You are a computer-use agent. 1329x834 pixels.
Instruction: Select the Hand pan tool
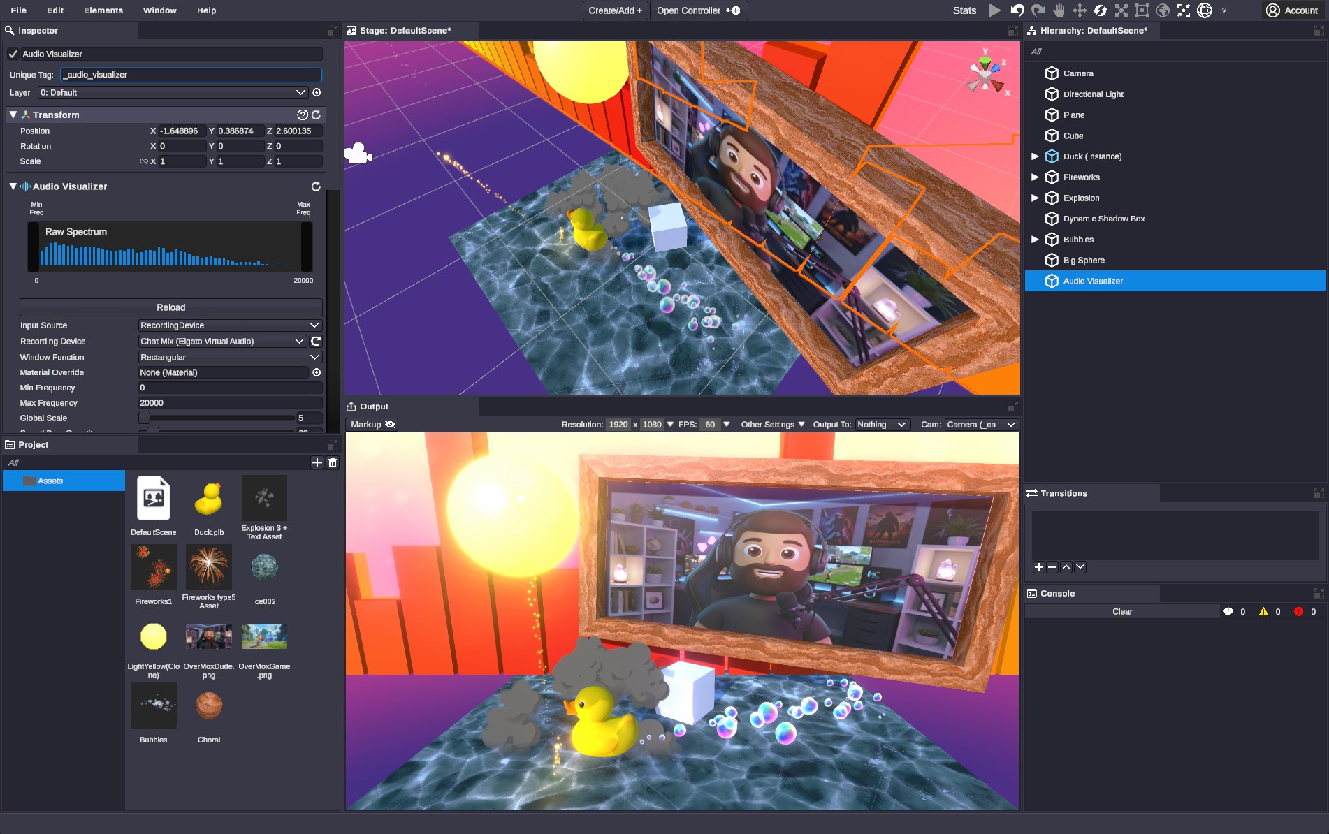coord(1058,10)
